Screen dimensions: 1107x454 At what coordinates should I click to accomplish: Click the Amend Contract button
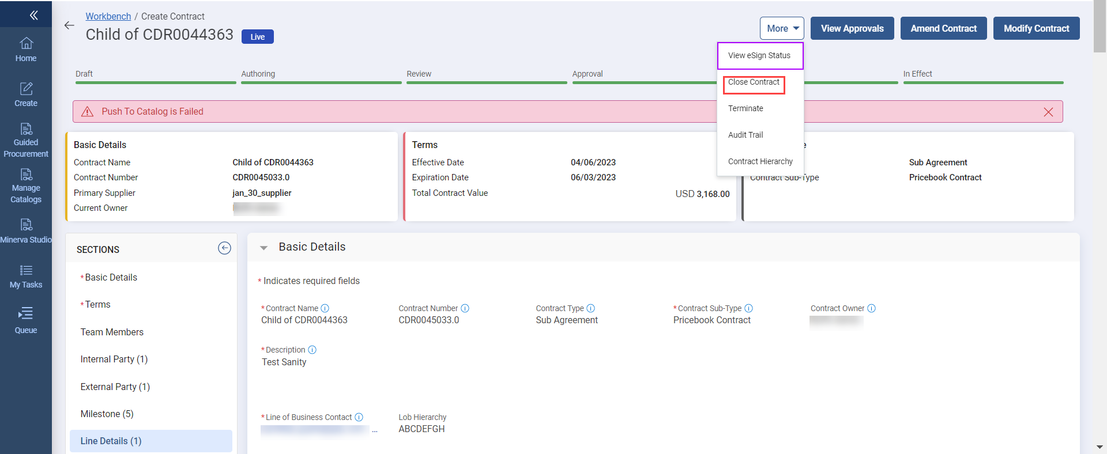(943, 28)
